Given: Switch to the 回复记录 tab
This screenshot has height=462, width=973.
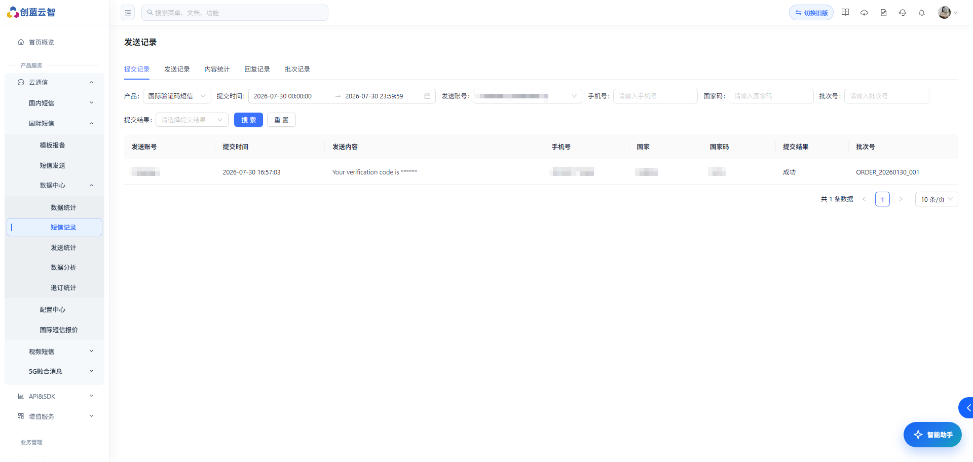Looking at the screenshot, I should [x=257, y=69].
